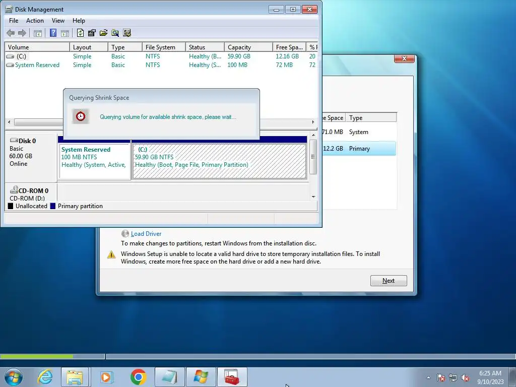Click the Back arrow in Disk Management toolbar

pyautogui.click(x=11, y=33)
